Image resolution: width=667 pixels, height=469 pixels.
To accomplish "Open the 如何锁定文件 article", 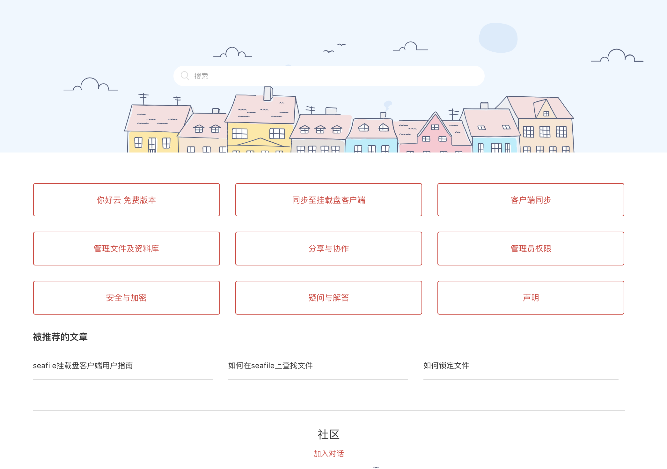I will coord(446,366).
